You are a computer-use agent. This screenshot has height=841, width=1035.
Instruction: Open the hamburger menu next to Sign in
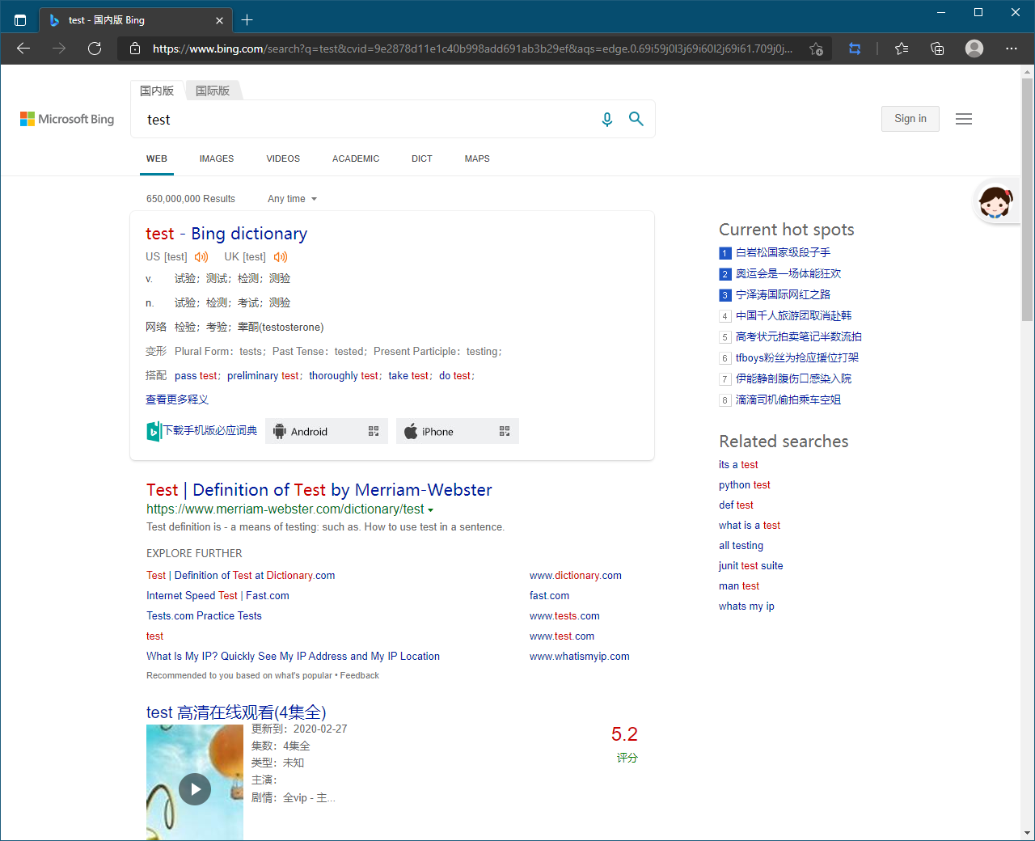click(964, 118)
